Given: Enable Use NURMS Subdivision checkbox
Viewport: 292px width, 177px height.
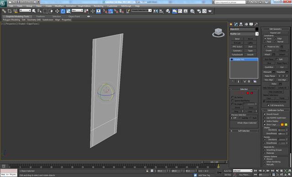Looking at the screenshot, I should (265, 118).
